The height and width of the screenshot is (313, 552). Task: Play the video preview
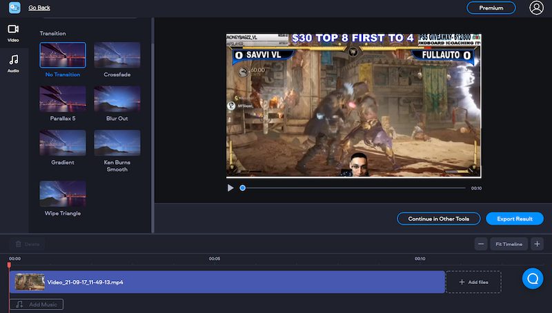tap(230, 188)
